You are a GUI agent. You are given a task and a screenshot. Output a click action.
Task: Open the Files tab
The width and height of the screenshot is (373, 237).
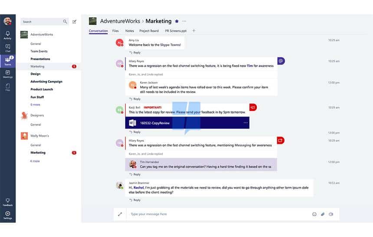(115, 31)
